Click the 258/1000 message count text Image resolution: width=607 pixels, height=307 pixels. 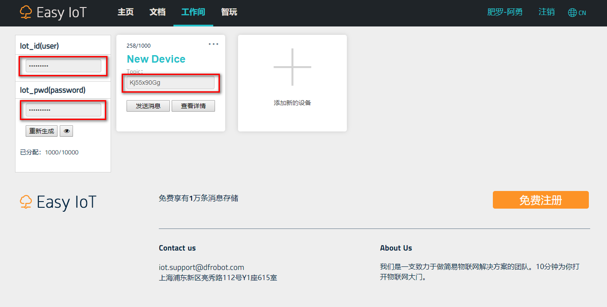(x=138, y=46)
